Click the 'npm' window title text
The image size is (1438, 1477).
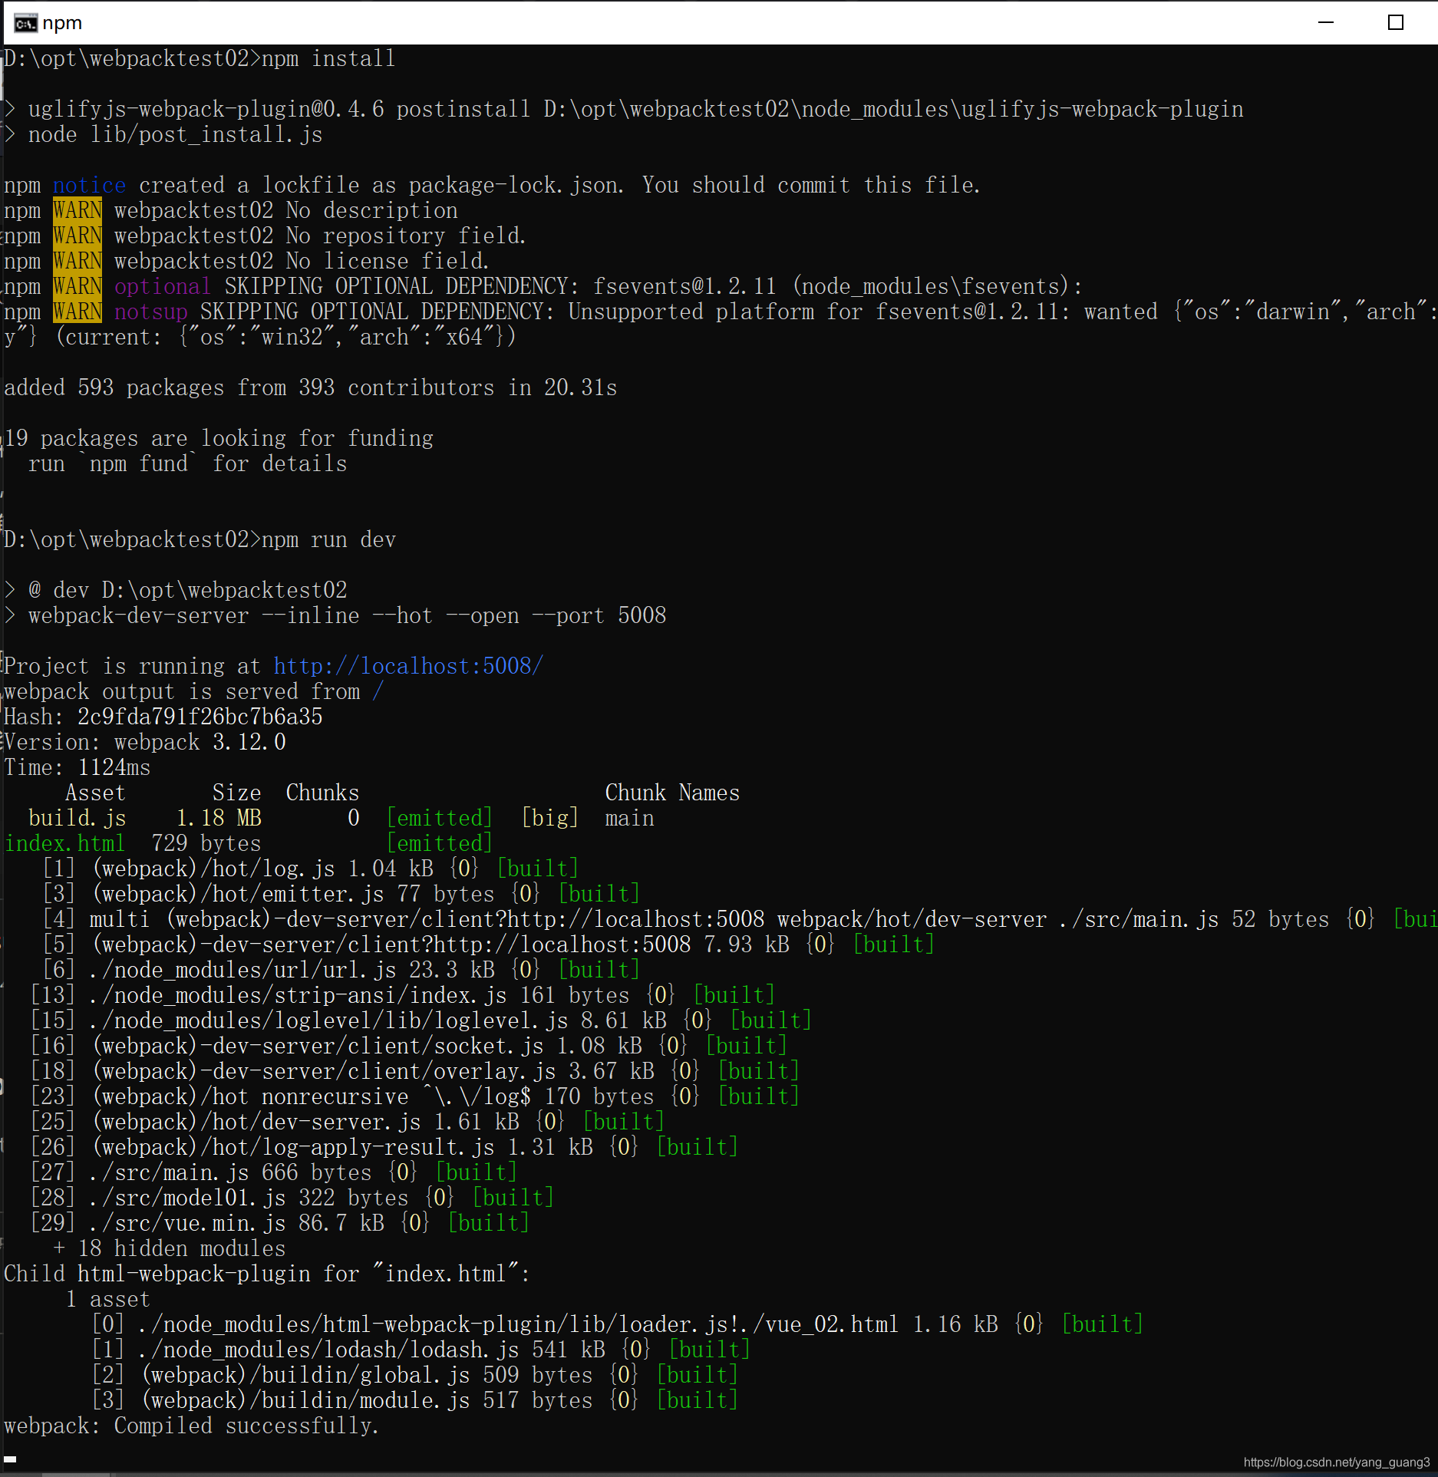tap(62, 23)
